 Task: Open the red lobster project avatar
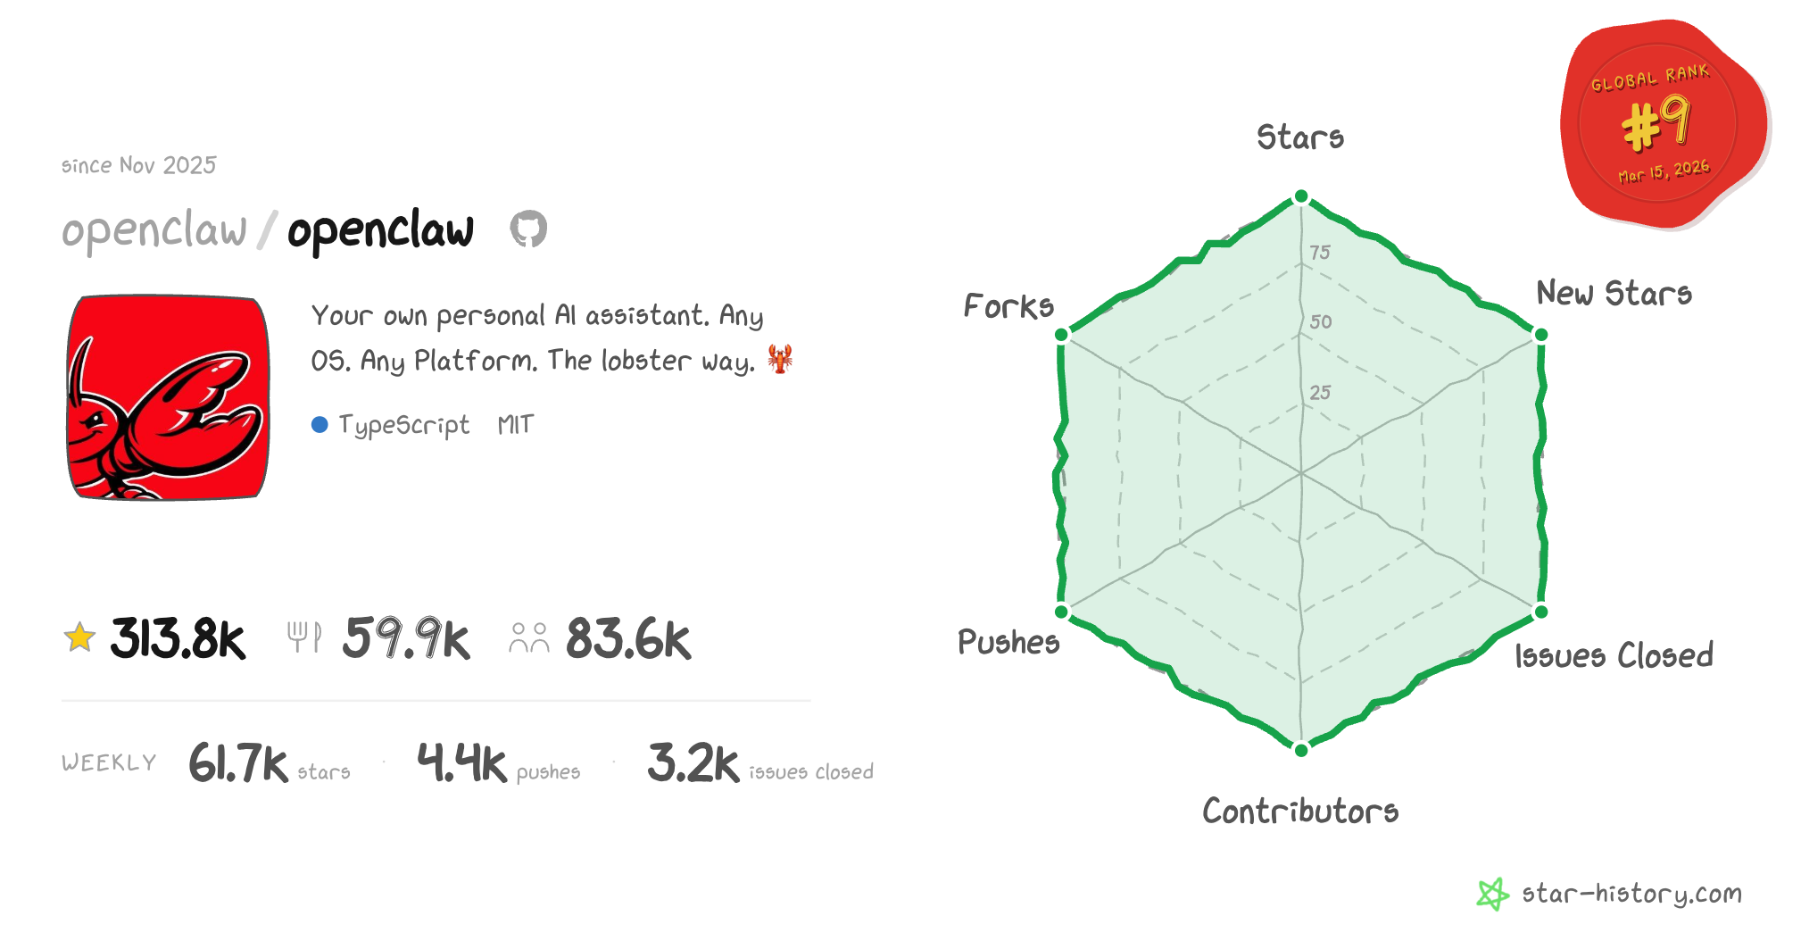pos(168,397)
